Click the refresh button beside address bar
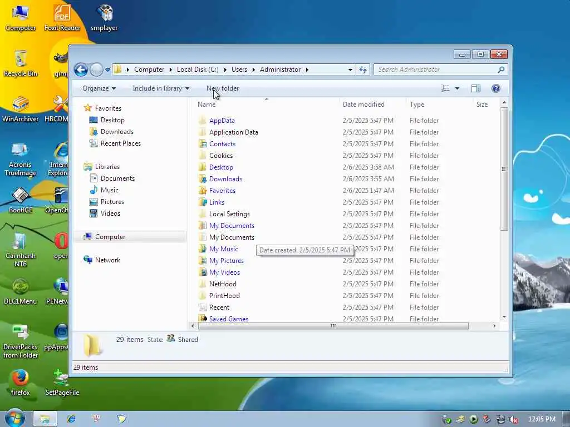This screenshot has height=427, width=570. point(363,69)
